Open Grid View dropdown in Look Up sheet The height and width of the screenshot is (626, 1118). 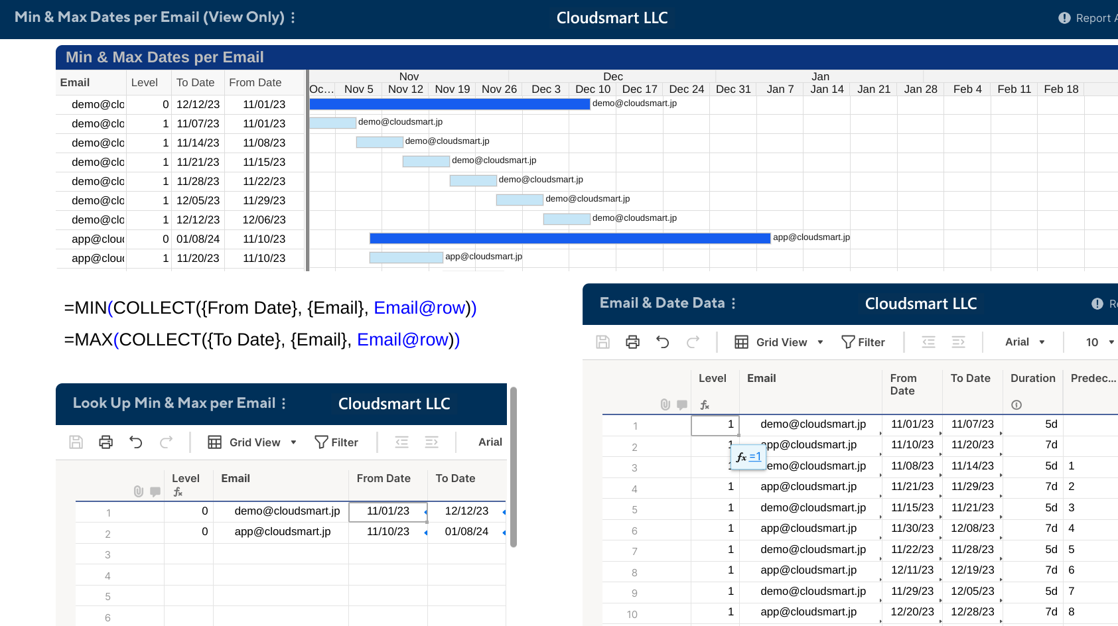click(252, 442)
